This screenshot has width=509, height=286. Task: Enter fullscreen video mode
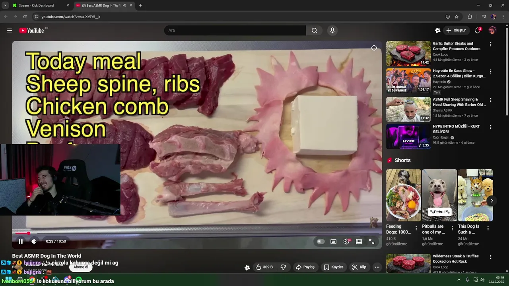click(x=372, y=242)
